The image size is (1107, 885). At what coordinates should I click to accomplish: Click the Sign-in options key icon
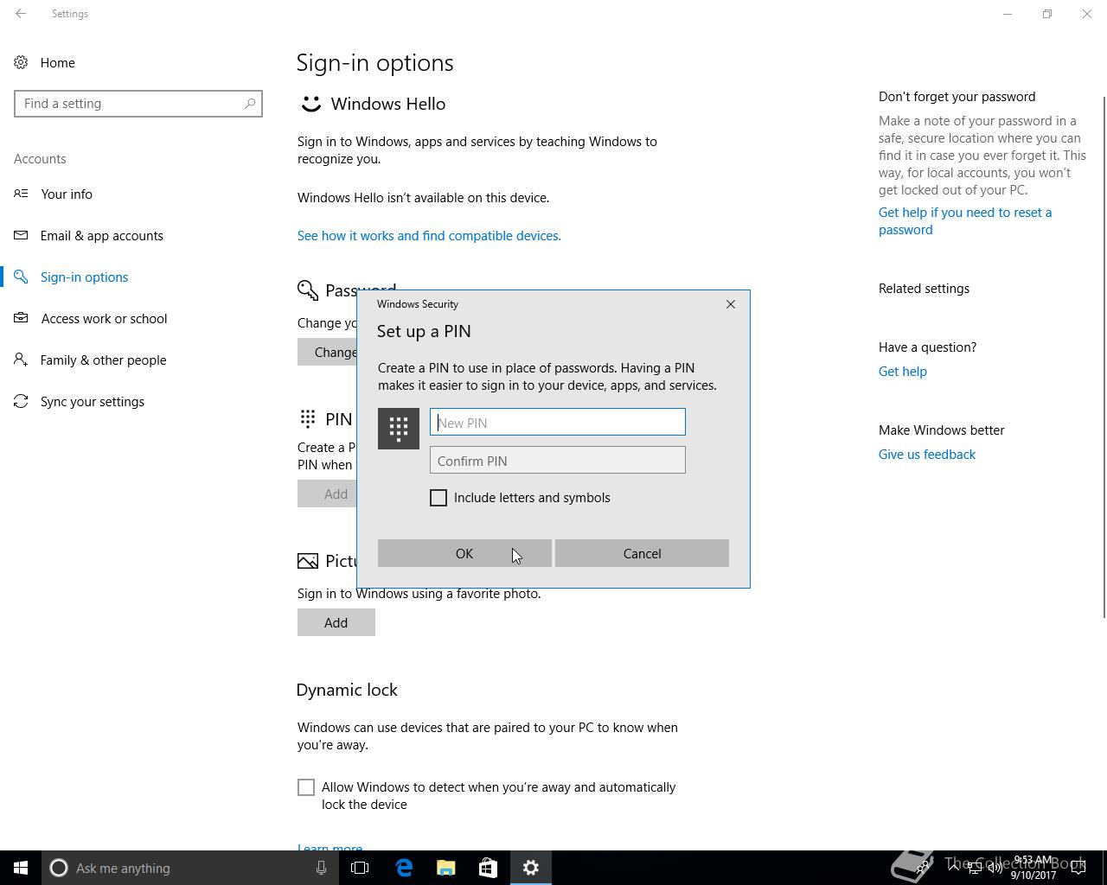click(x=21, y=277)
